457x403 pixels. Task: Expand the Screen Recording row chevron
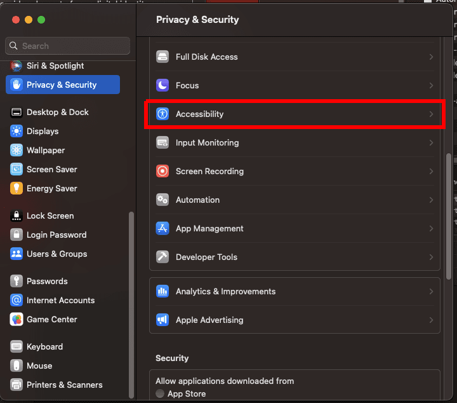click(x=431, y=171)
